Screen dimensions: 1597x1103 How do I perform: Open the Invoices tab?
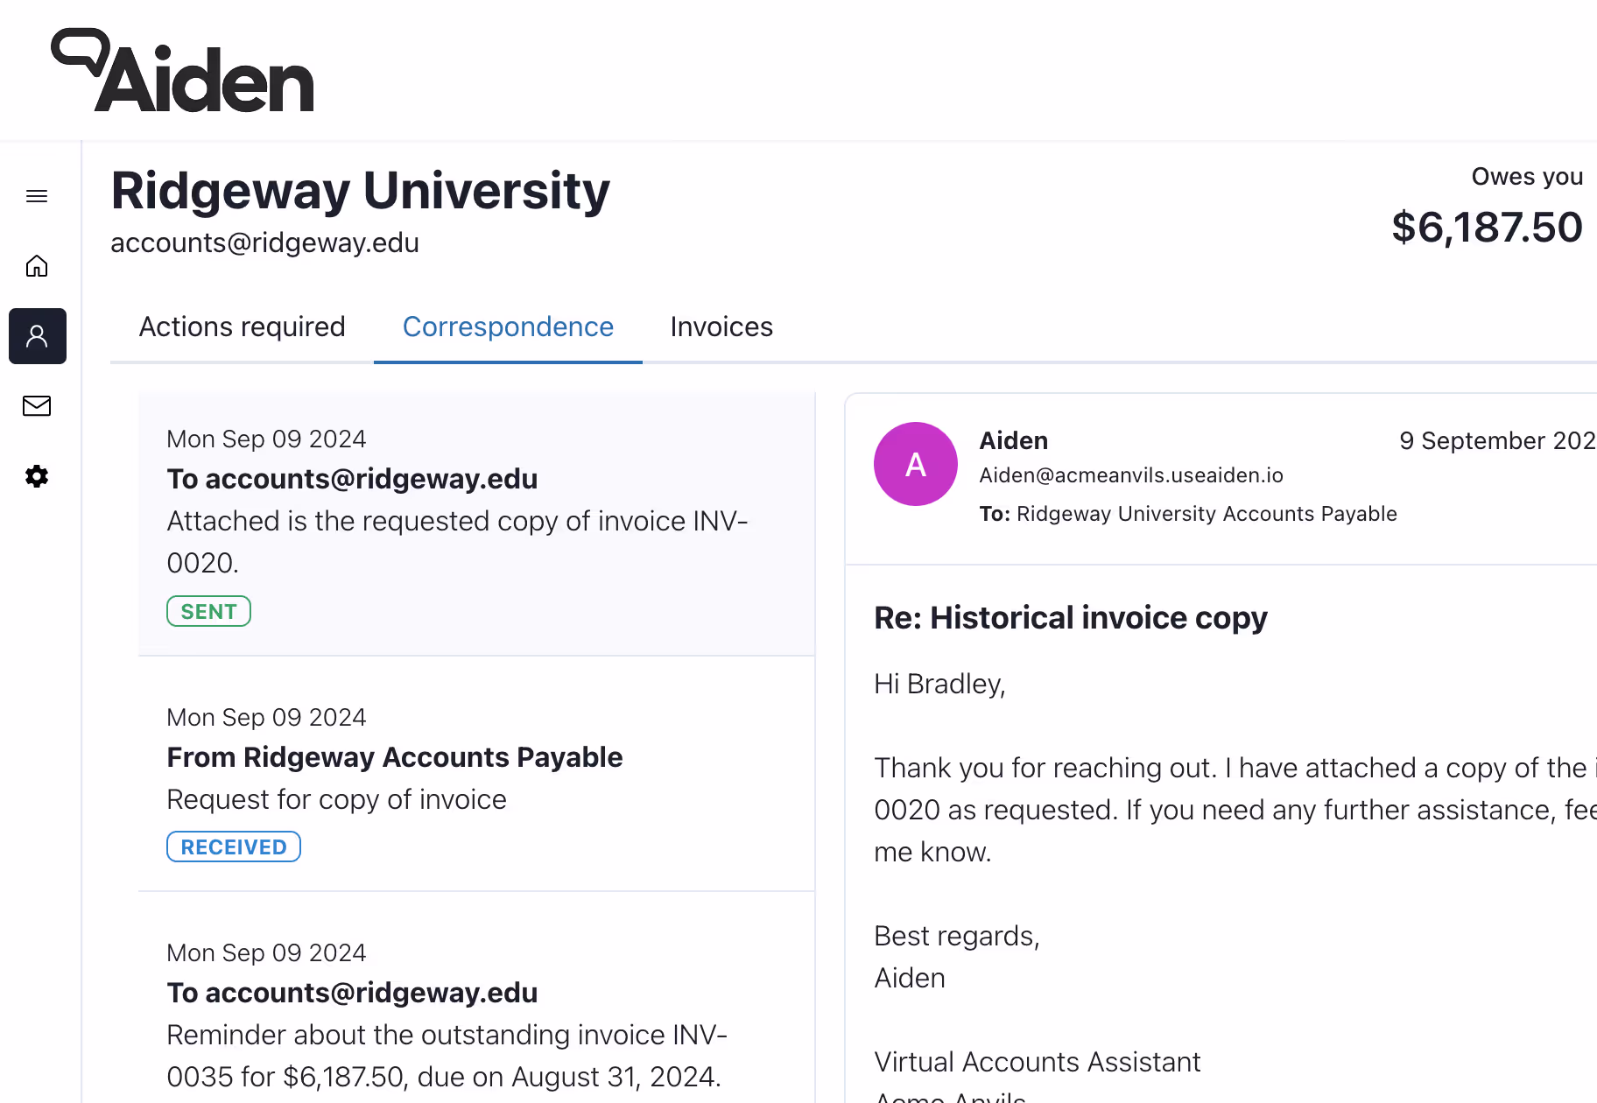tap(721, 327)
